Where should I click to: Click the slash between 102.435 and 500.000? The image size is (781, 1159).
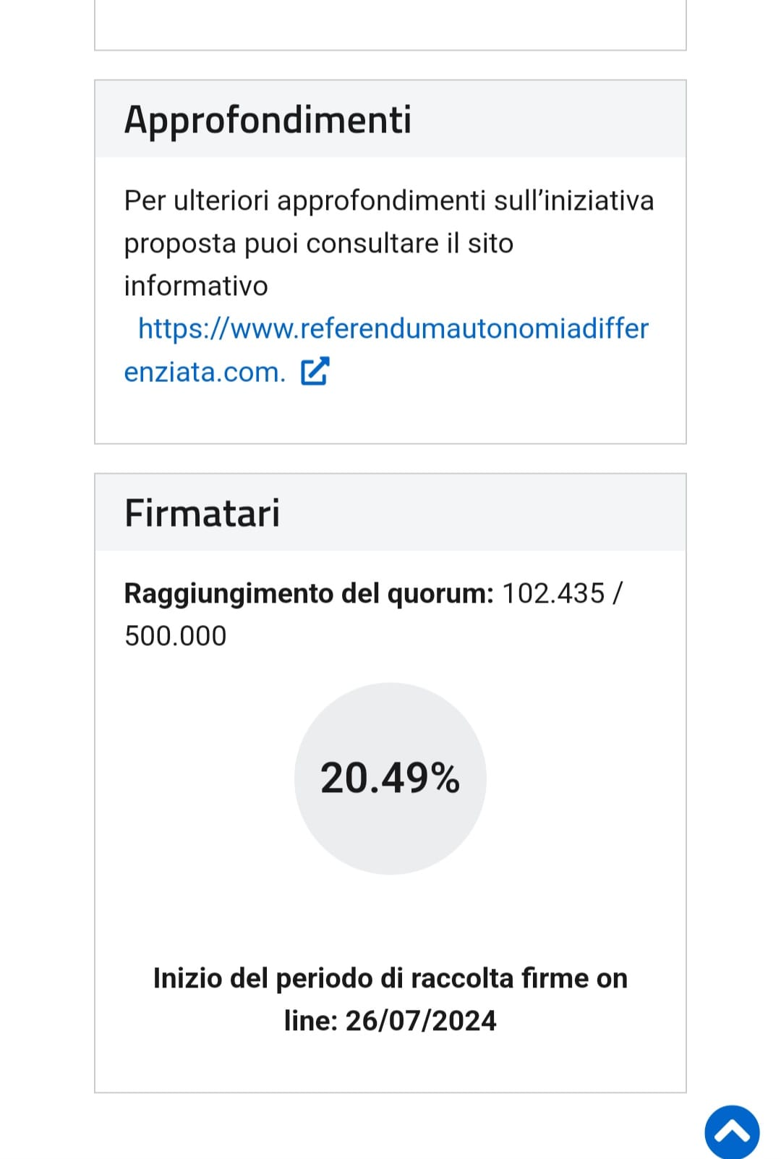[x=617, y=594]
